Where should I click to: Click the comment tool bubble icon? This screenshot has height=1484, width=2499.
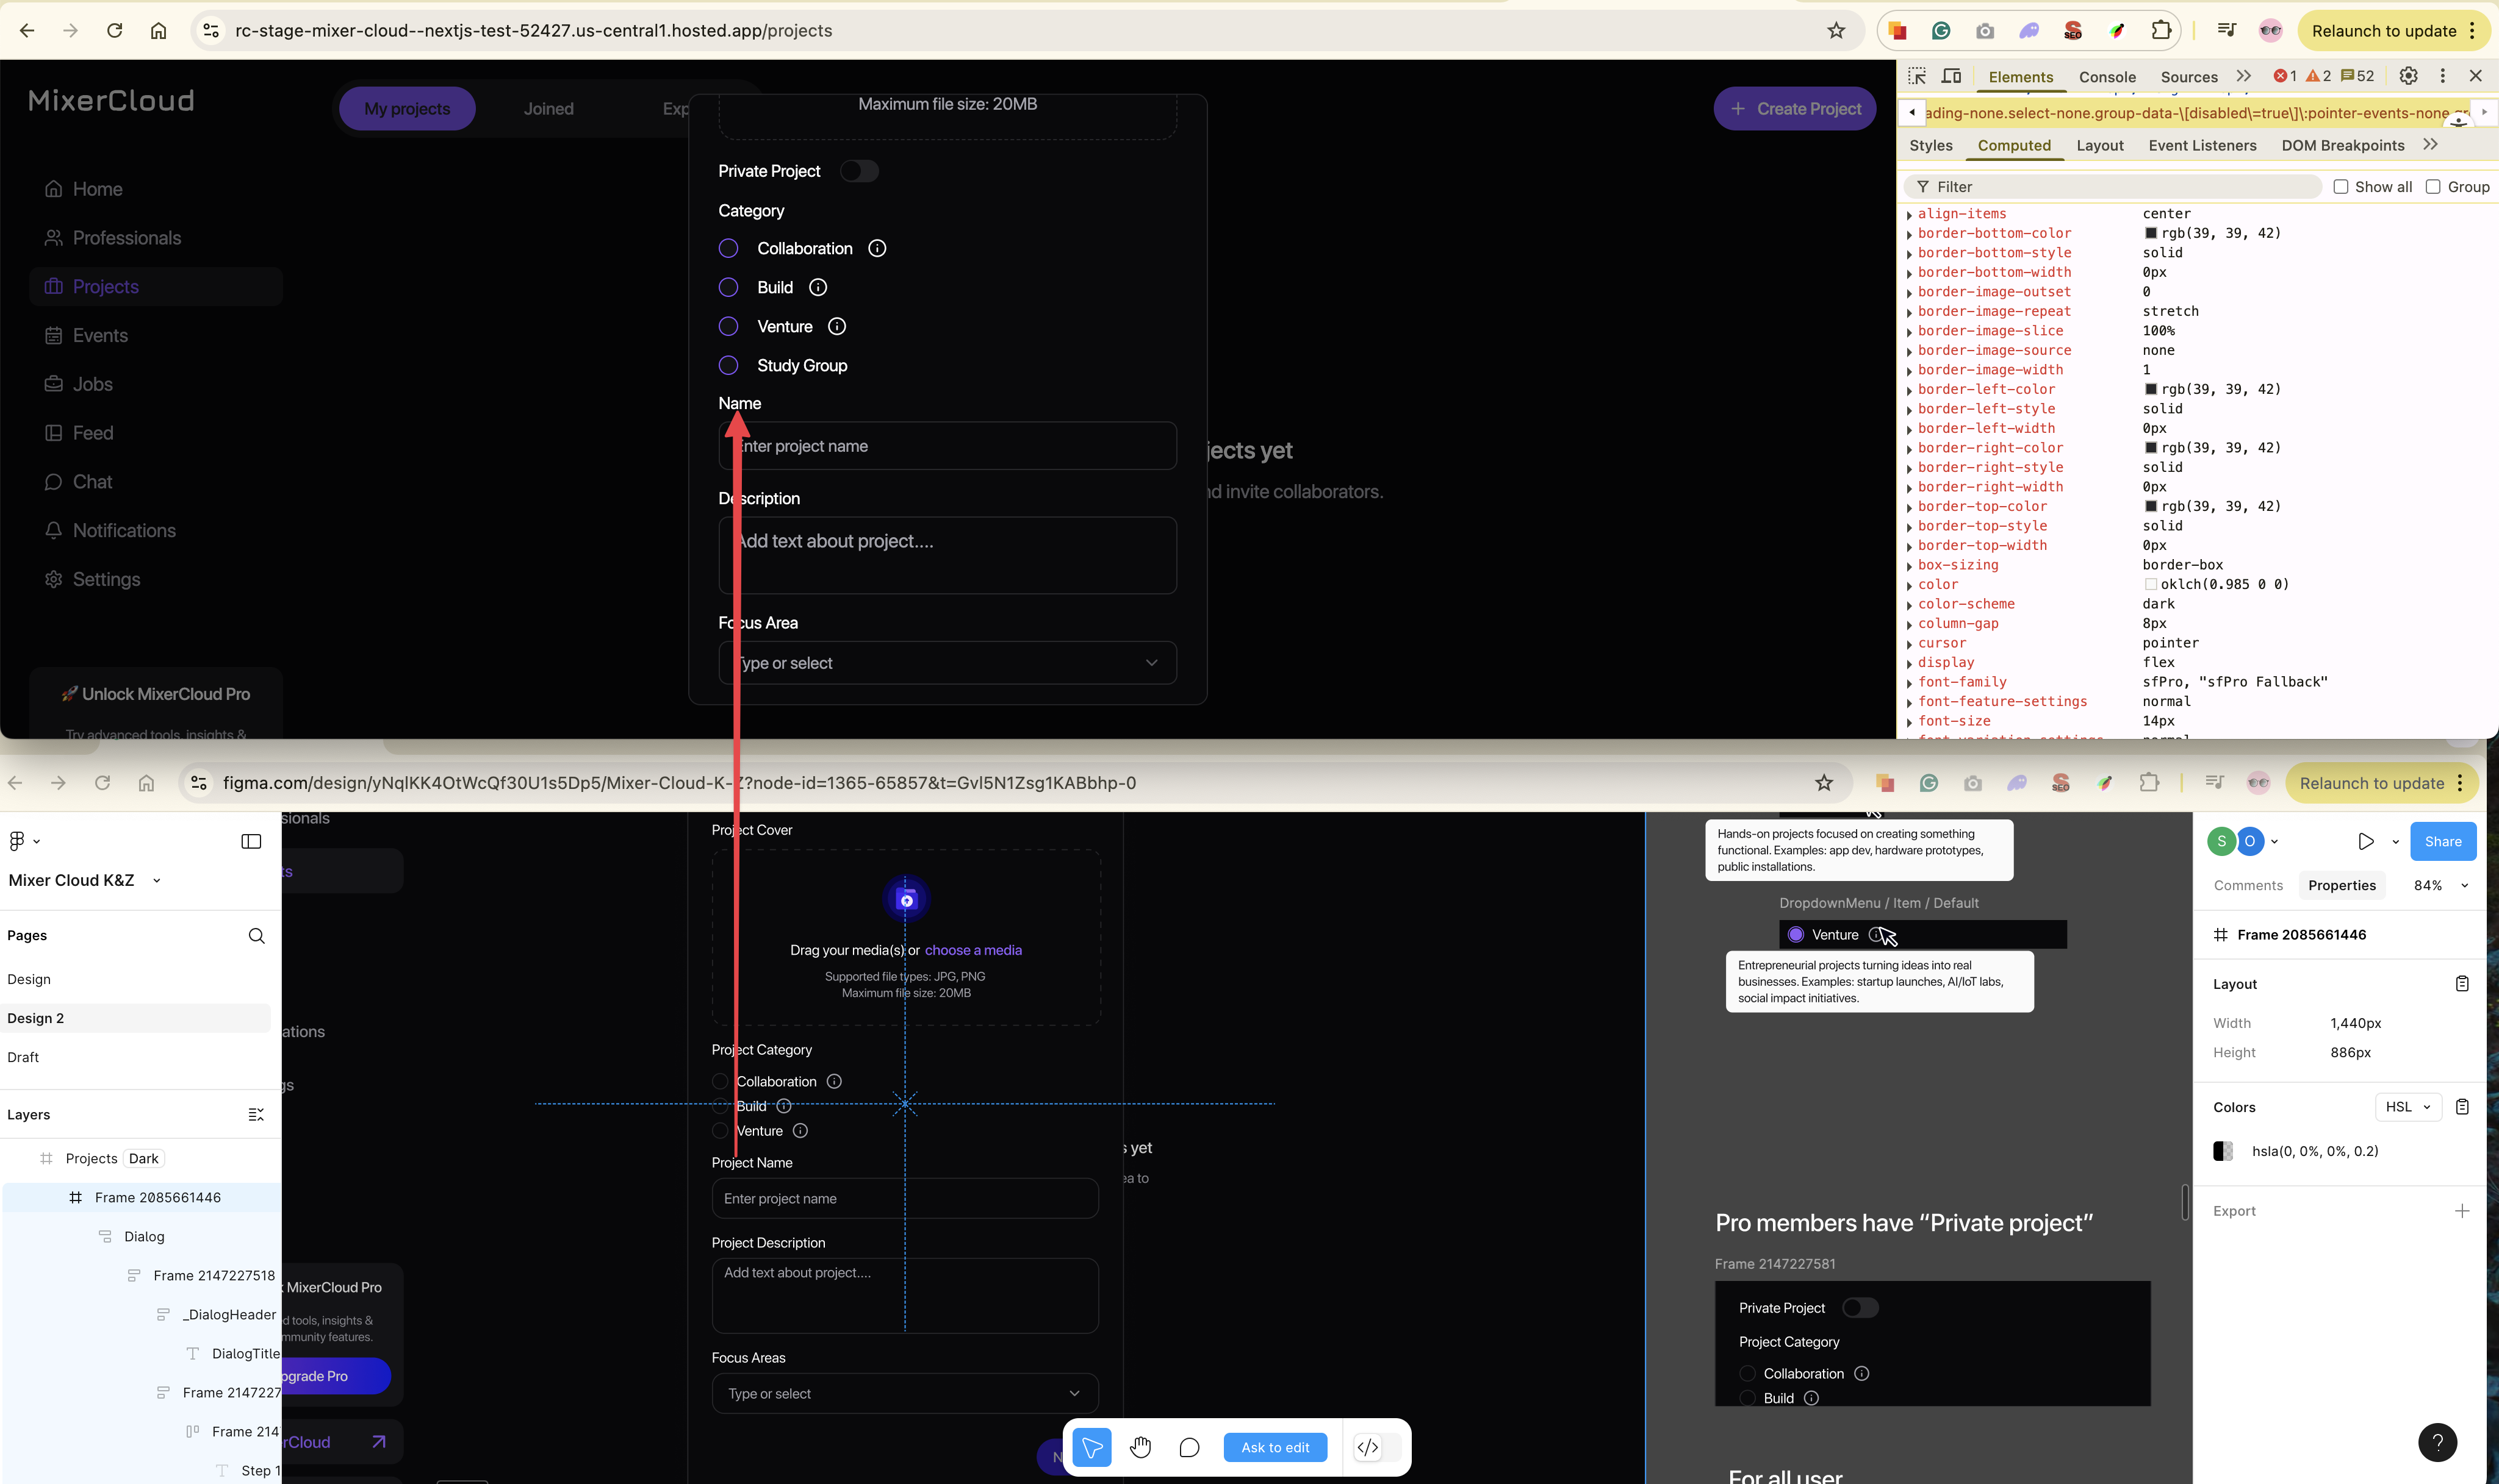click(1188, 1447)
